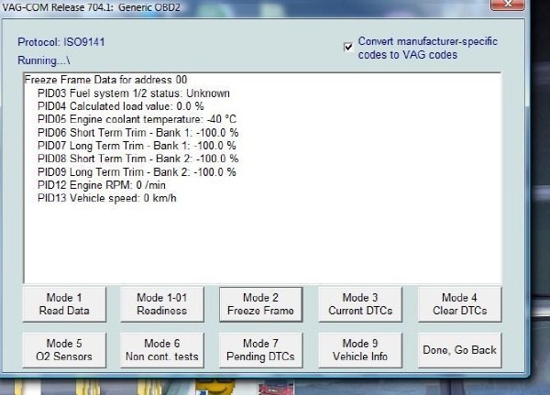Select PID12 Engine RPM line
This screenshot has width=550, height=395.
coord(102,185)
